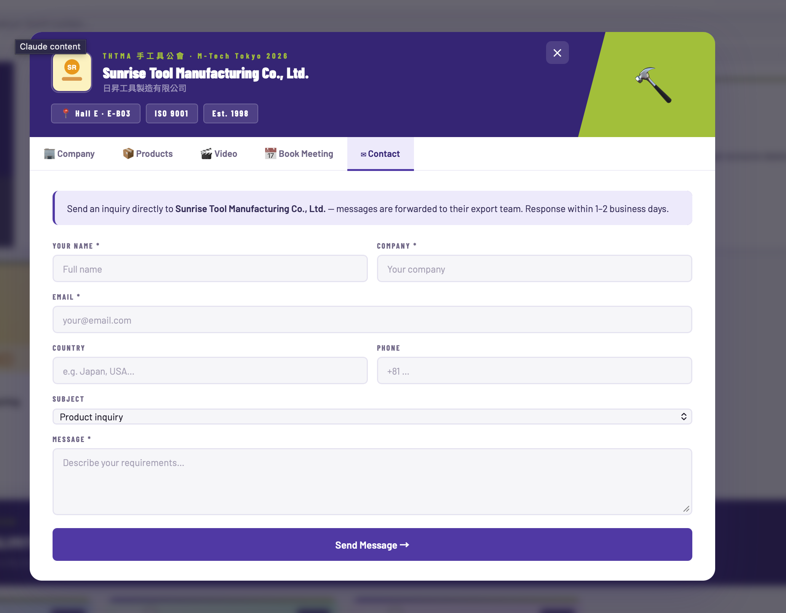Click the package box icon on the Products tab

tap(128, 153)
